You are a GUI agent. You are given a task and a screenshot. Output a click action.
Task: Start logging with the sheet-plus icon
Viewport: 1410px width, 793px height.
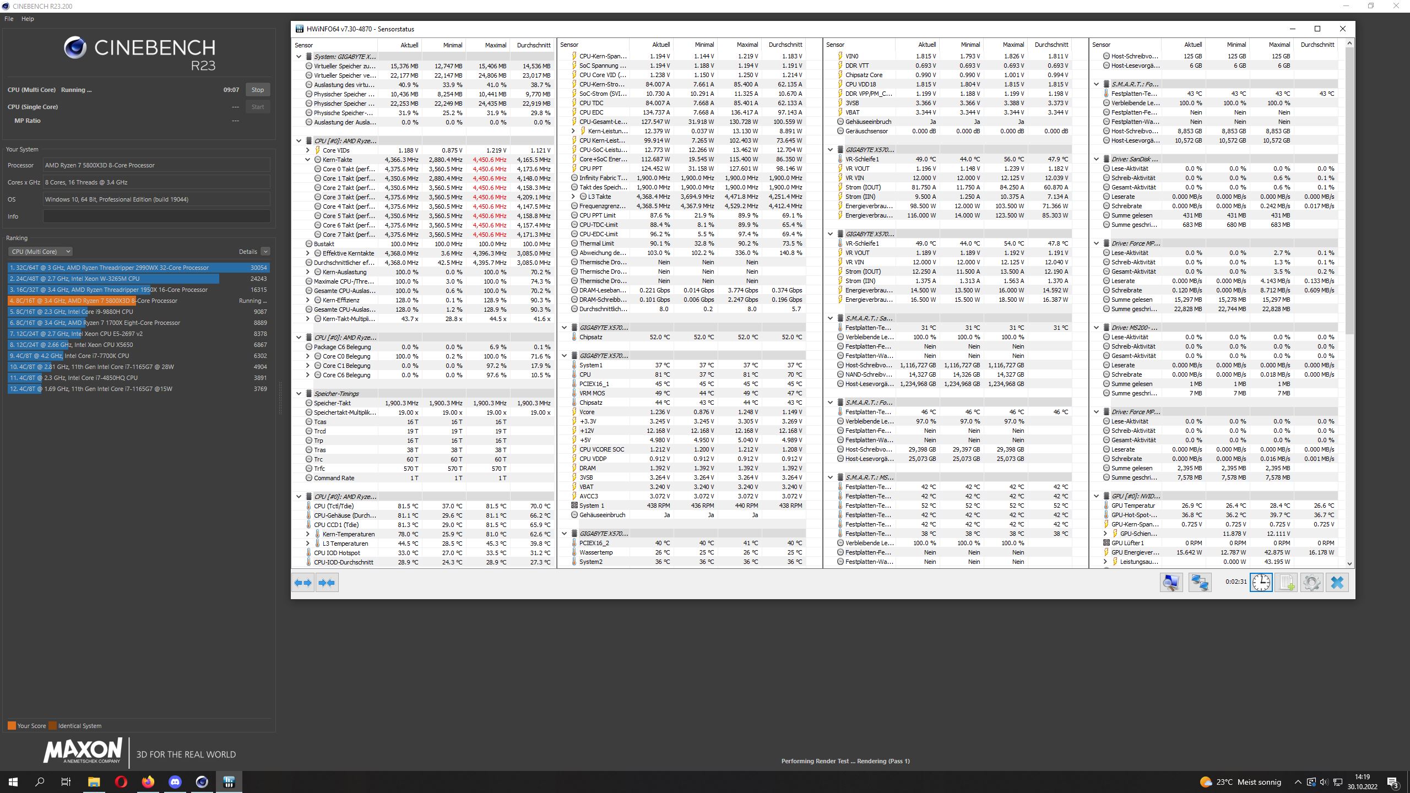pos(1287,583)
